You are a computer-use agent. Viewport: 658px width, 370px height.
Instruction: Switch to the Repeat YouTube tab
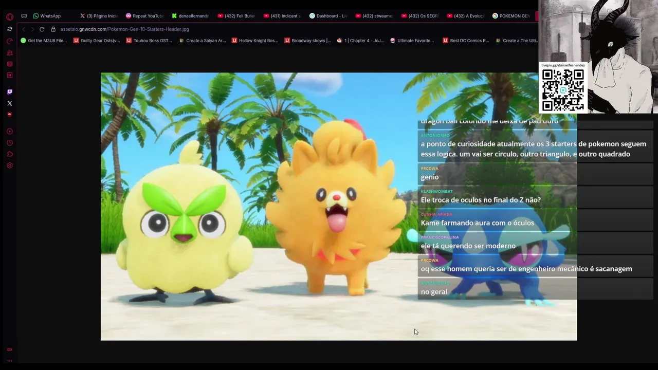[x=144, y=16]
